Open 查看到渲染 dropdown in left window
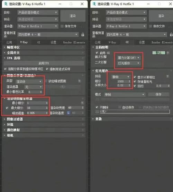The image size is (173, 192). (x=48, y=35)
